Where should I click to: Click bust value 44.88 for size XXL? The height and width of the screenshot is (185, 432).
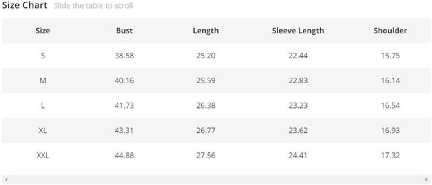[124, 156]
